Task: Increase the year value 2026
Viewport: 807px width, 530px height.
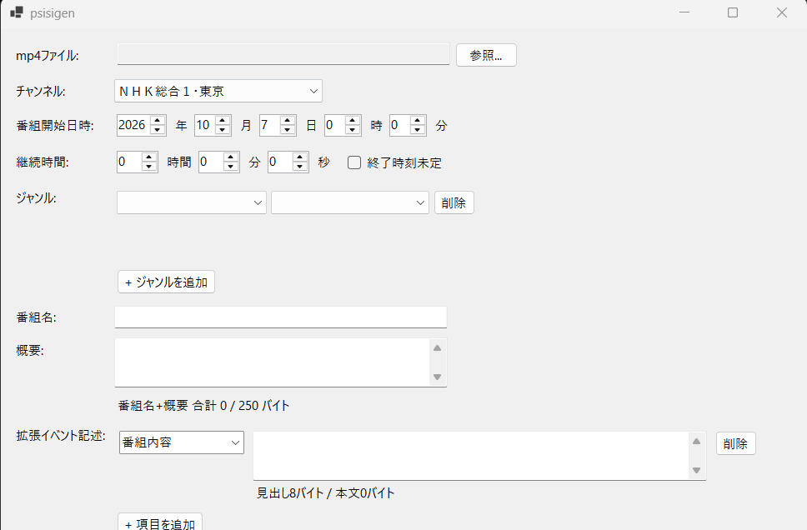Action: tap(158, 120)
